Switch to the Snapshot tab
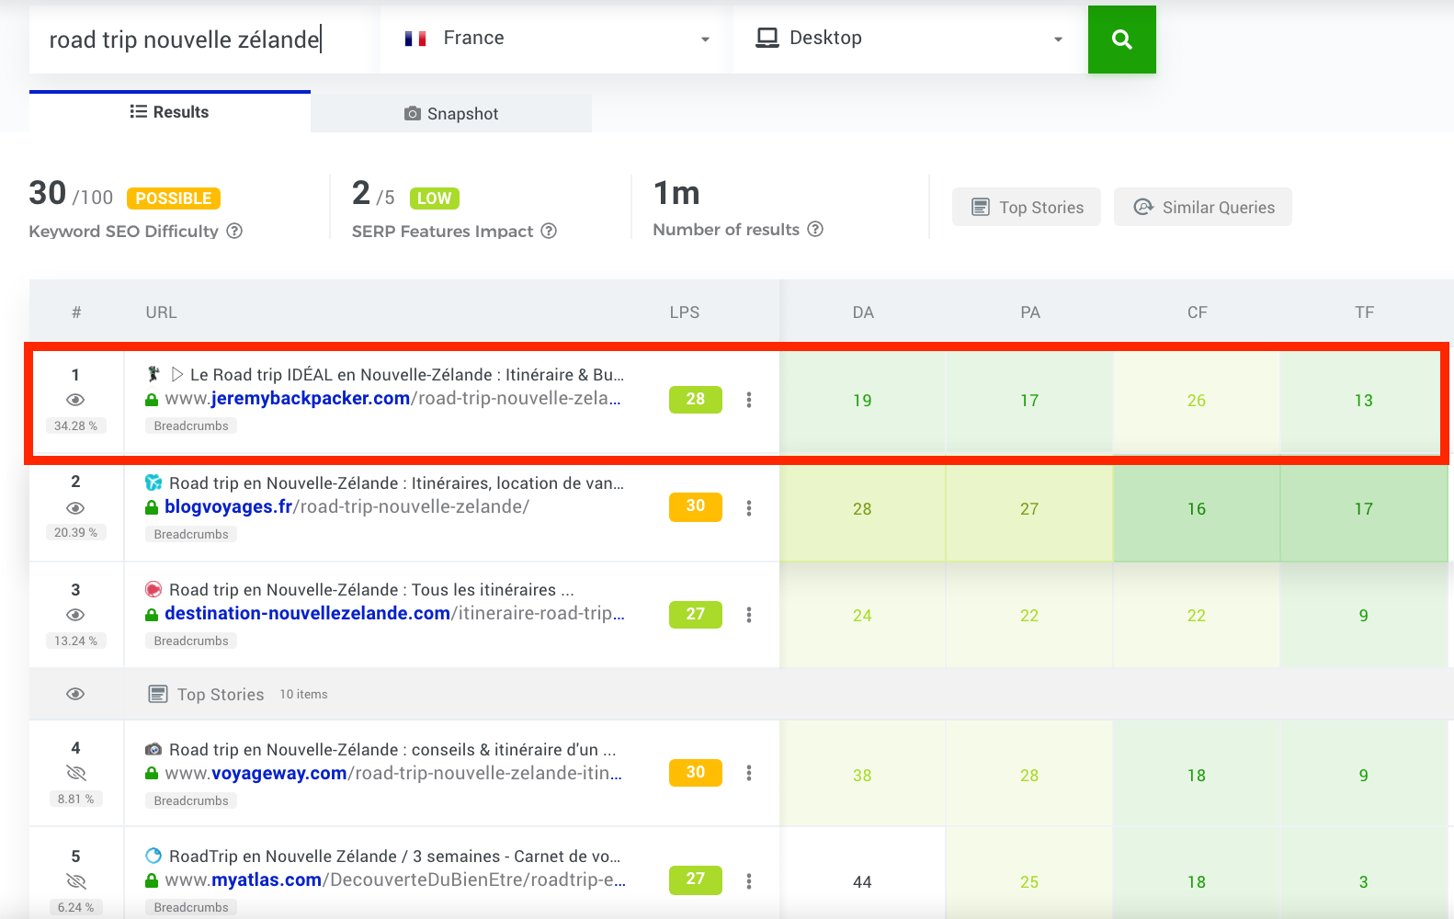This screenshot has width=1454, height=919. (x=451, y=113)
